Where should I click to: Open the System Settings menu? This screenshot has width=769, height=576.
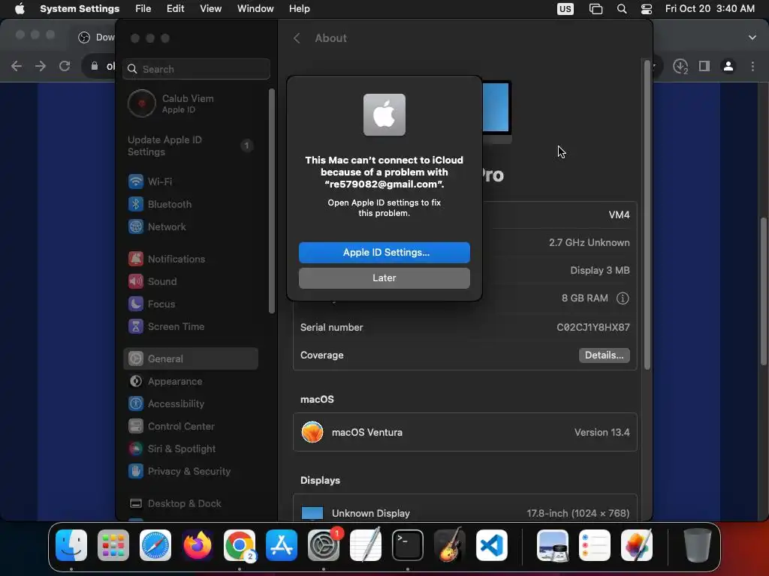click(80, 9)
